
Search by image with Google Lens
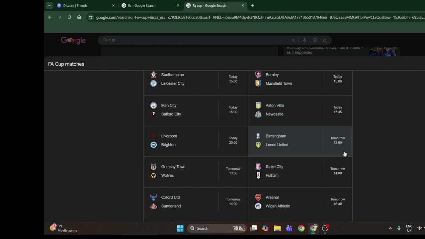[315, 40]
